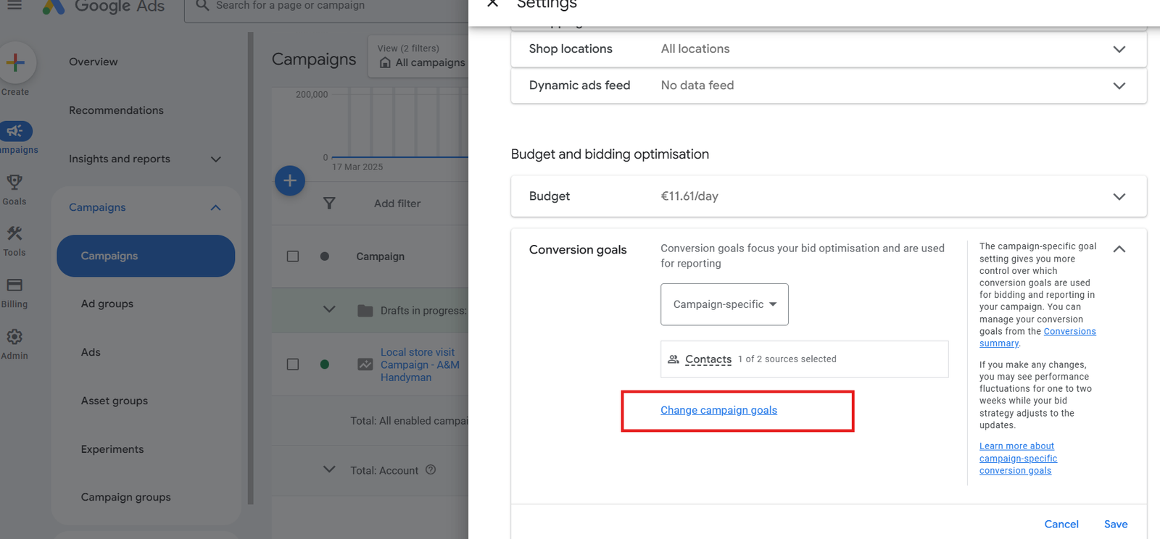The height and width of the screenshot is (539, 1160).
Task: Open Recommendations in the sidebar
Action: 116,111
